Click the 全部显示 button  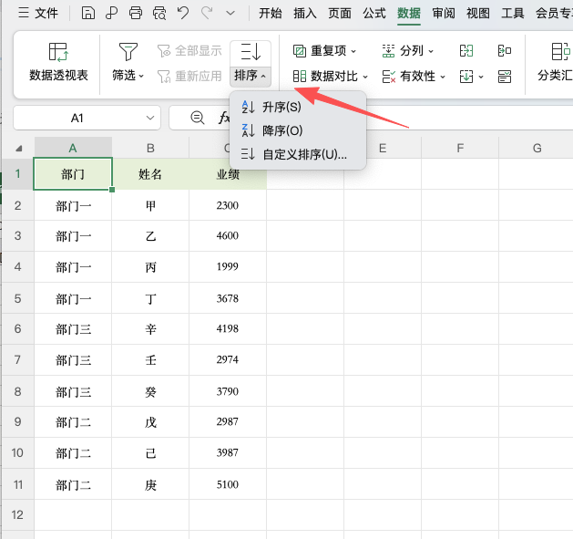pyautogui.click(x=189, y=51)
